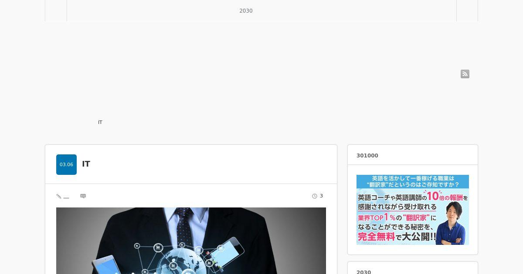Viewport: 523px width, 274px height.
Task: Click the 2030 sidebar widget heading
Action: pyautogui.click(x=363, y=272)
